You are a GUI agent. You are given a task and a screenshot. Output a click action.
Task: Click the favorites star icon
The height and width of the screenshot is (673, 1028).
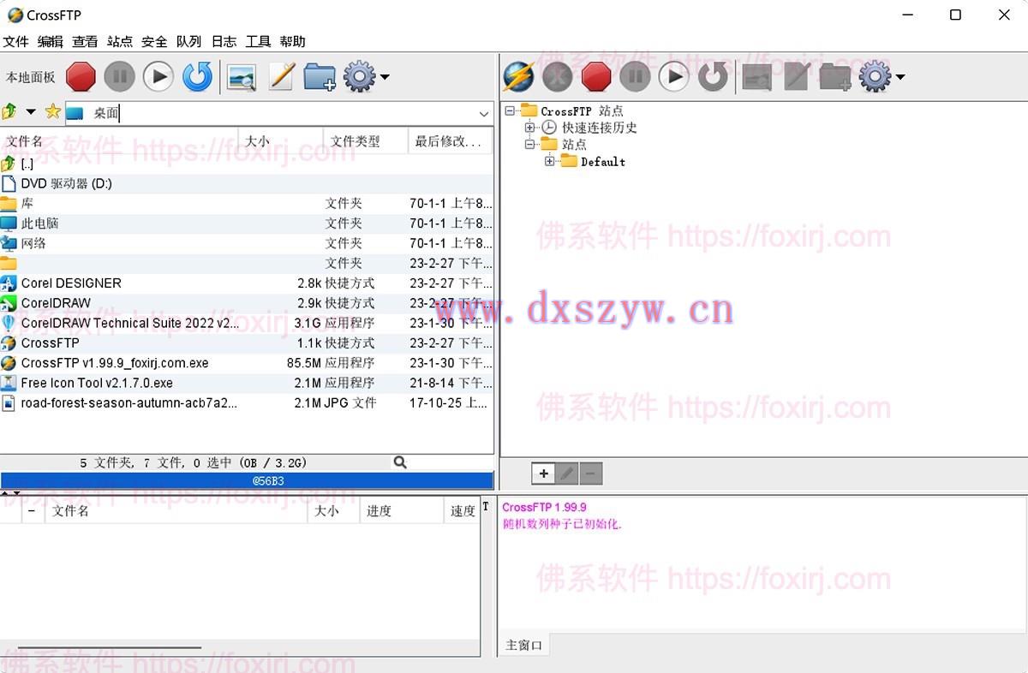point(53,112)
